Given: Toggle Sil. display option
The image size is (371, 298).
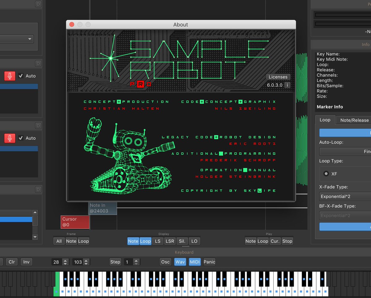Looking at the screenshot, I should [182, 241].
